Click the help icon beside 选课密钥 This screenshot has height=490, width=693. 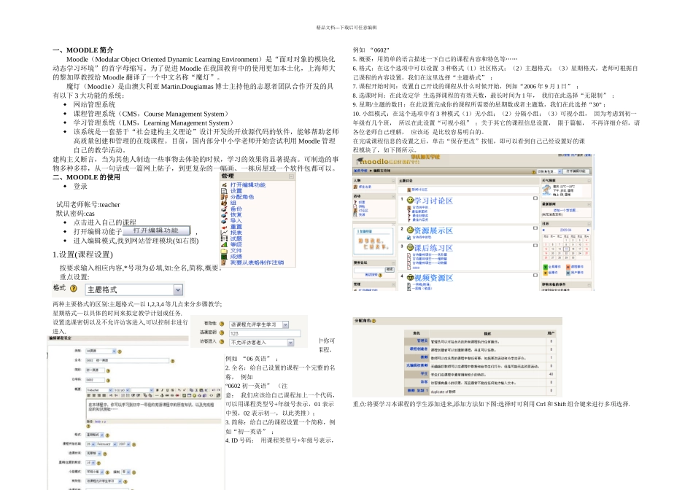pos(222,332)
